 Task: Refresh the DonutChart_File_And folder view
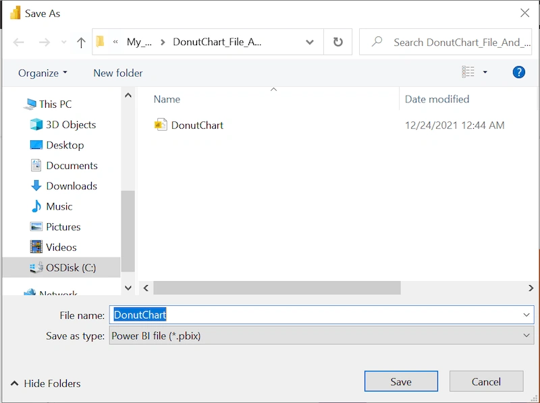(x=338, y=42)
